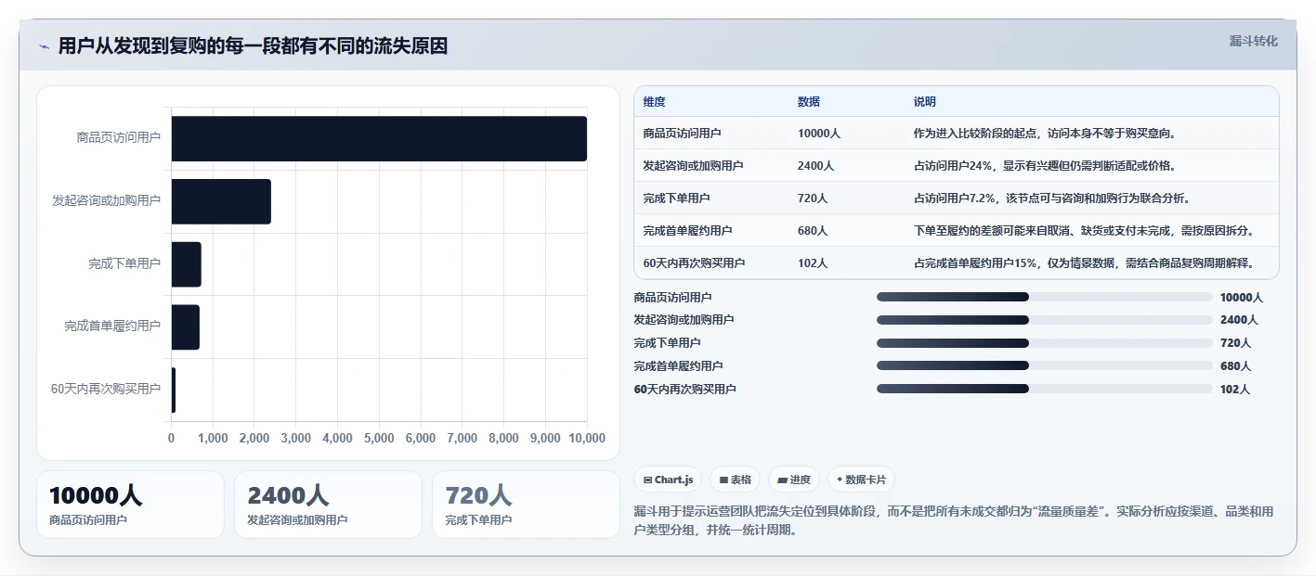The image size is (1316, 576).
Task: Click the 完成下单用户 chart axis label
Action: pyautogui.click(x=124, y=263)
